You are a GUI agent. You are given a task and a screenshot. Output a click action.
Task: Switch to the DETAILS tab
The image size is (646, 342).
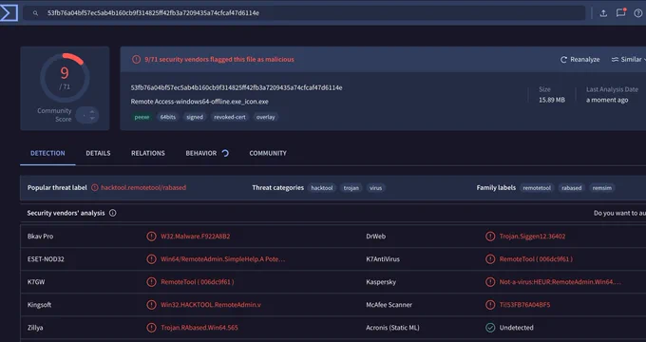pyautogui.click(x=98, y=153)
